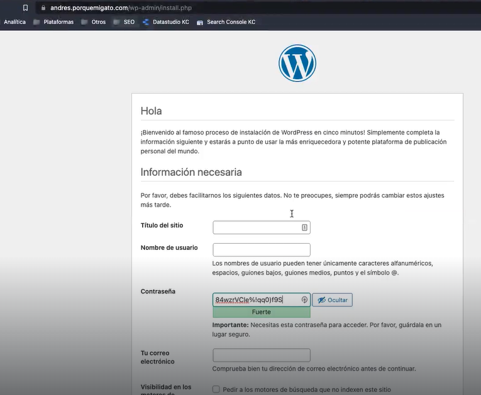481x395 pixels.
Task: Click the padlock site security icon
Action: (x=43, y=8)
